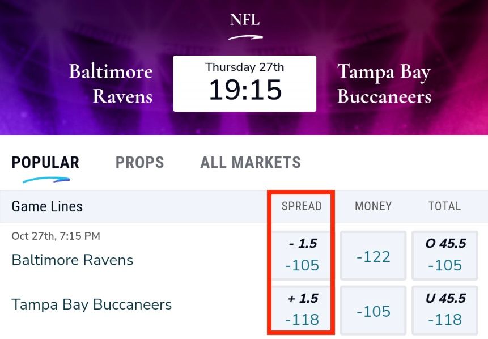Select Tampa Bay Buccaneers spread +1.5 at -118
Screen dimensions: 488x339
click(301, 310)
